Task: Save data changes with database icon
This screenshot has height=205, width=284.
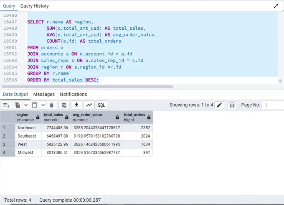Action: click(64, 105)
